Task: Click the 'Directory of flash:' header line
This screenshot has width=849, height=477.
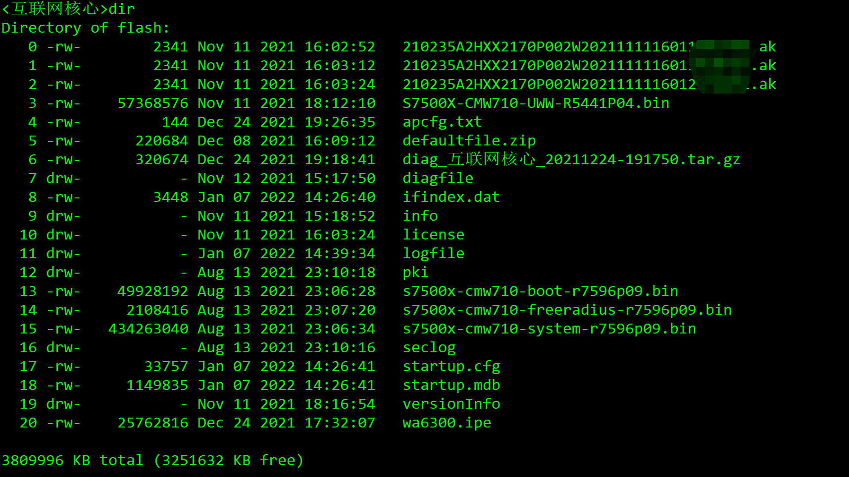Action: pyautogui.click(x=85, y=28)
